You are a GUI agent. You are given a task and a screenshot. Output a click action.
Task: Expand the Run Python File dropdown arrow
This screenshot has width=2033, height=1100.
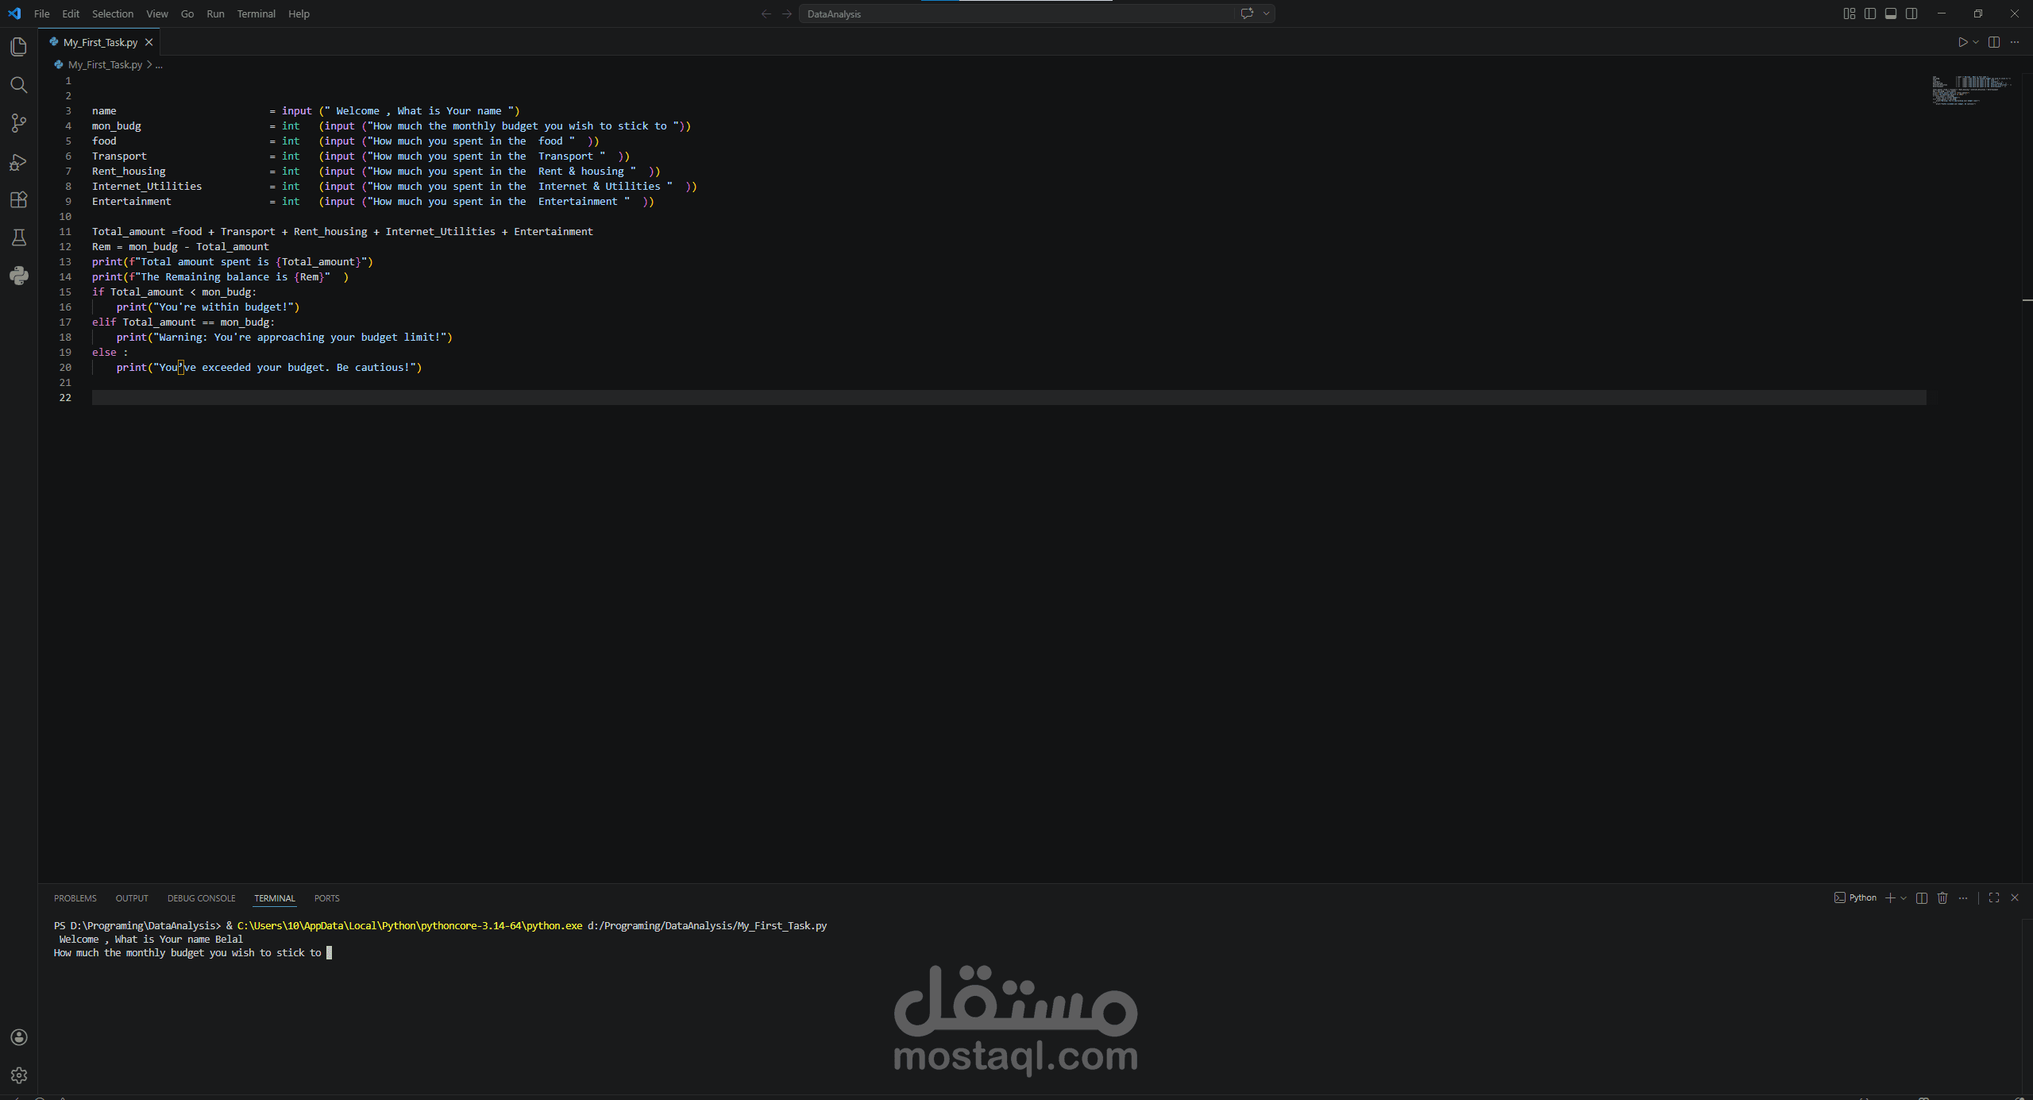tap(1976, 42)
